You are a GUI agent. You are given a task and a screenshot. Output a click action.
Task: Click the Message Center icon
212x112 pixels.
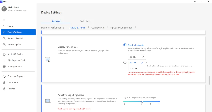(x=4, y=67)
